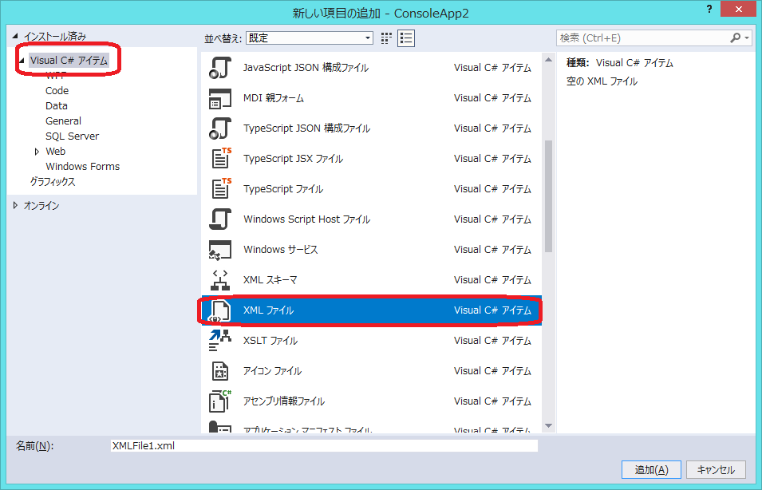Select the Web category label

(x=55, y=151)
